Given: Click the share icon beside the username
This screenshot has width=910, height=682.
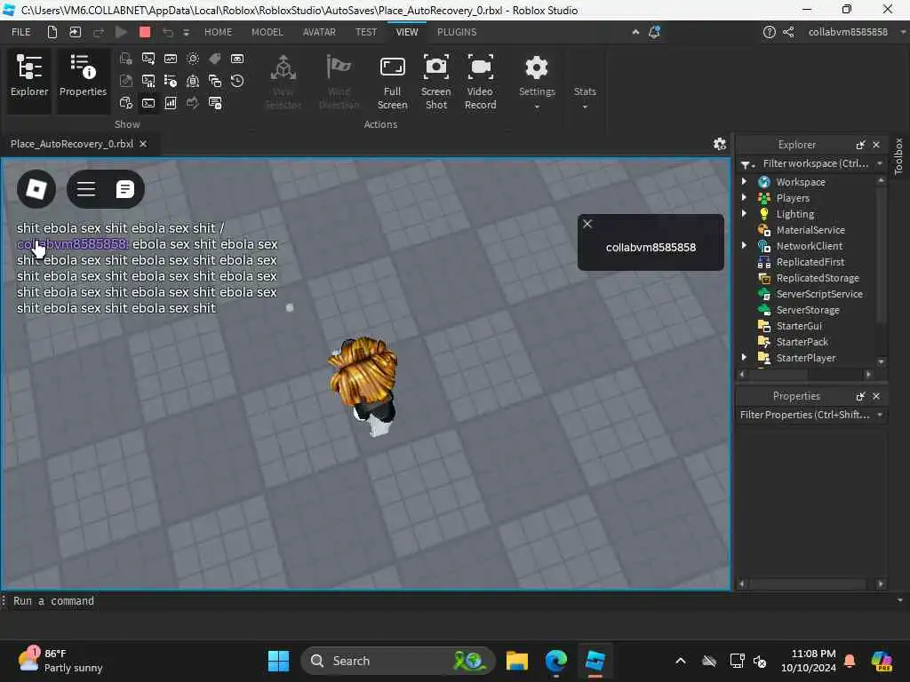Looking at the screenshot, I should click(788, 32).
